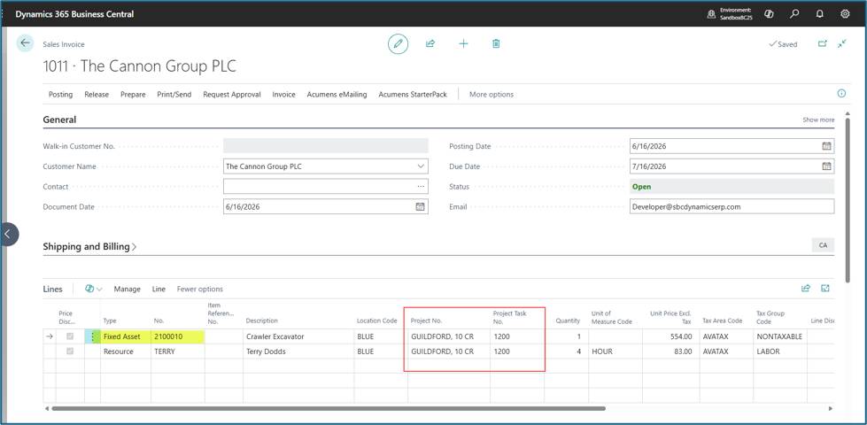Open the Prepare menu
867x425 pixels.
[x=133, y=95]
